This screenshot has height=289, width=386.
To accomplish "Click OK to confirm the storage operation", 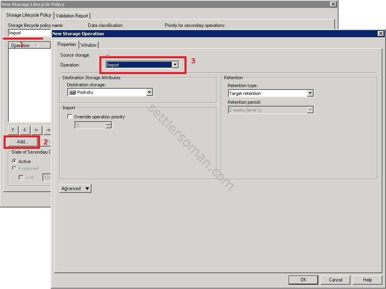I will pos(303,279).
